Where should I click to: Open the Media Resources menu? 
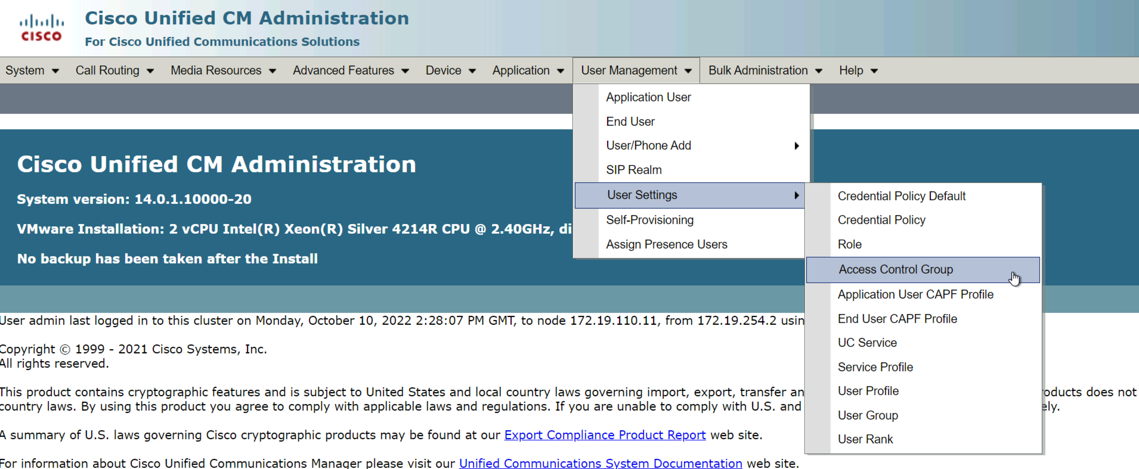[x=223, y=70]
